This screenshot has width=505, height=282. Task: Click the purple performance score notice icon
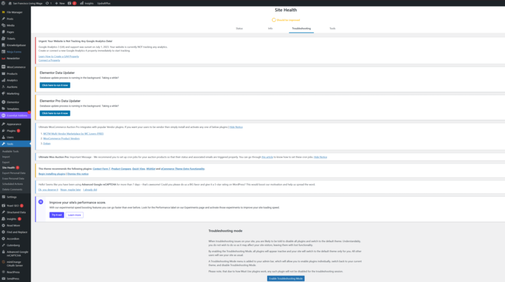coord(41,202)
